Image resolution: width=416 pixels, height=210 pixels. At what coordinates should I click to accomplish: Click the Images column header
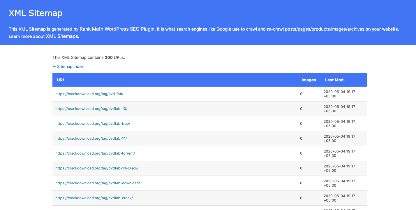[309, 80]
